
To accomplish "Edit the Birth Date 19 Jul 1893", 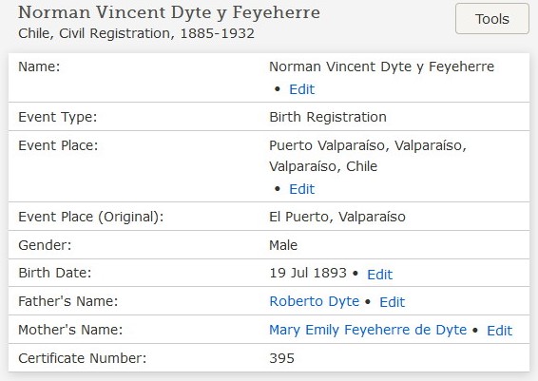I will [x=379, y=275].
